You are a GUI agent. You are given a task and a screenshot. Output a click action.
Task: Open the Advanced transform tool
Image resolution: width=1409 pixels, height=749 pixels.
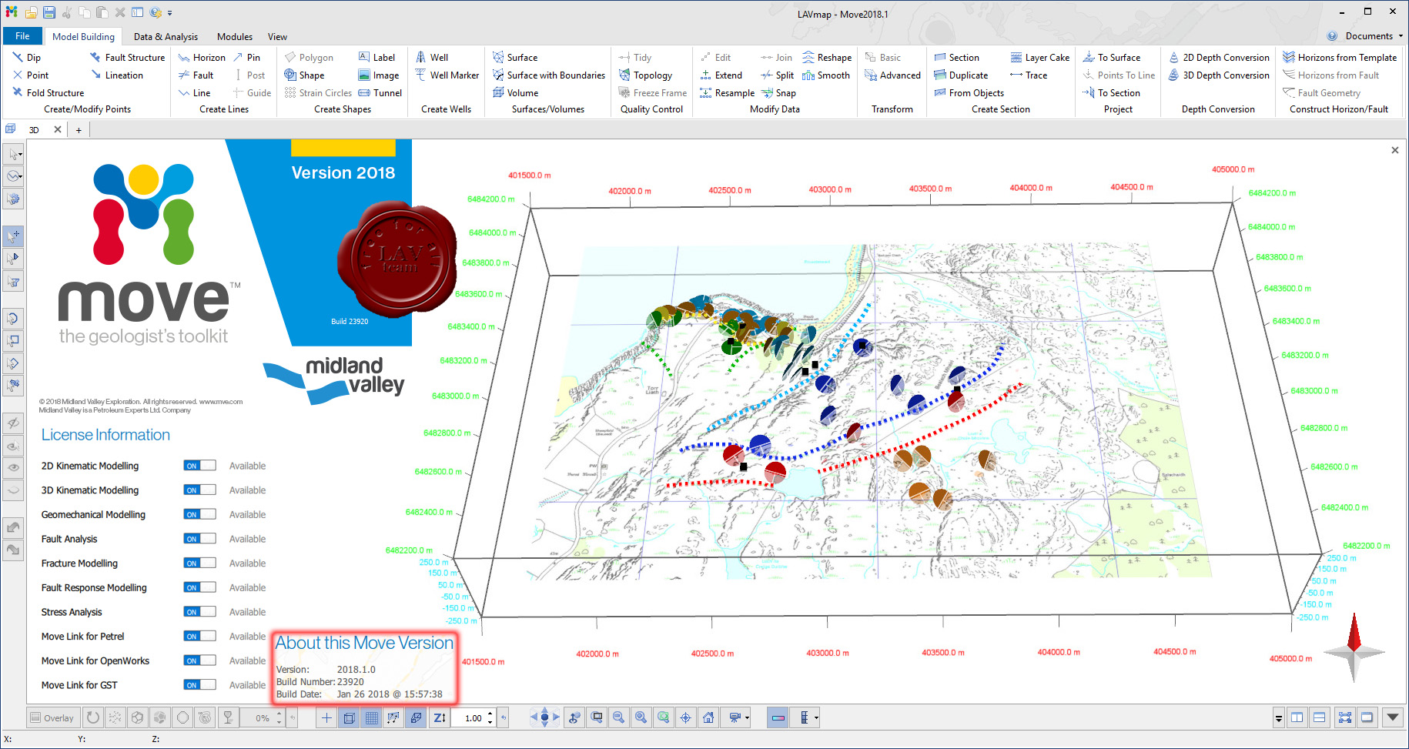click(892, 75)
